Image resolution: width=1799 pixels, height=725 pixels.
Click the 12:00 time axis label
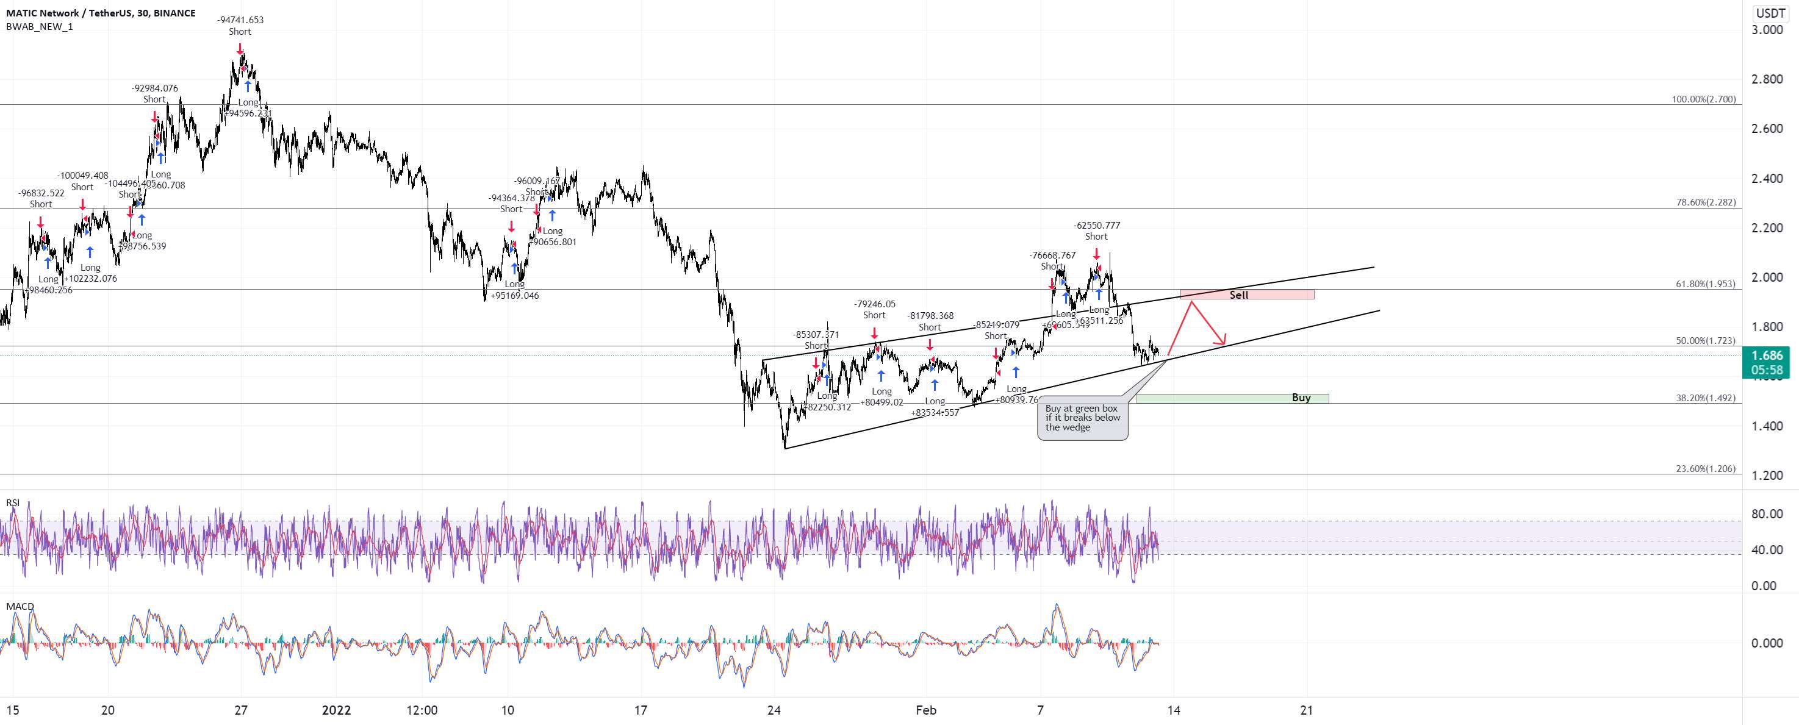[422, 710]
